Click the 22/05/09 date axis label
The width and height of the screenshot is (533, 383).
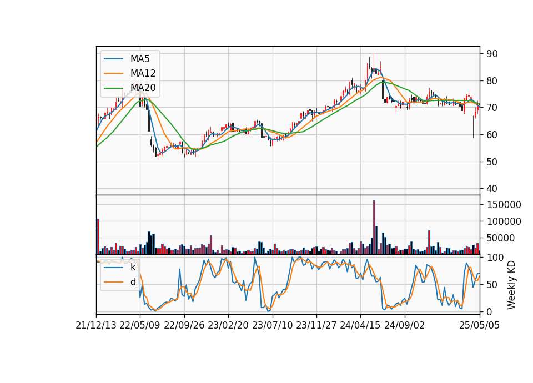[x=140, y=325]
